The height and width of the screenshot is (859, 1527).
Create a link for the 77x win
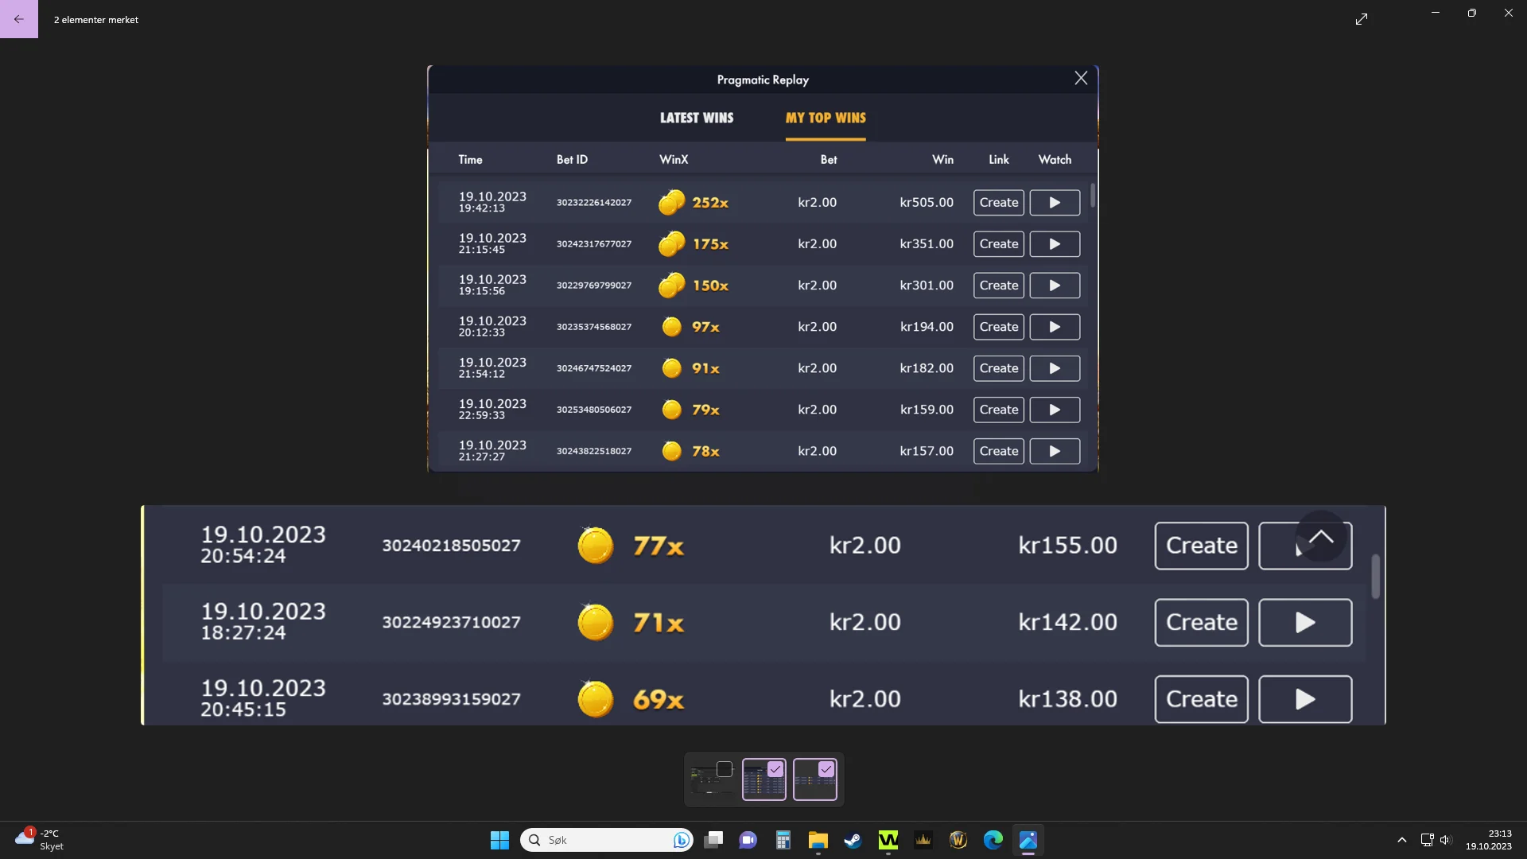1202,546
